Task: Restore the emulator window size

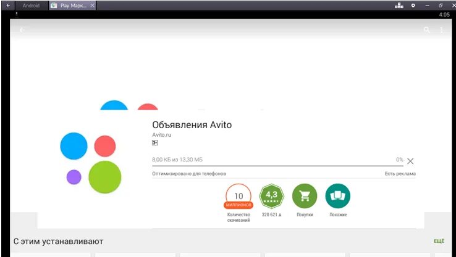Action: pyautogui.click(x=441, y=5)
